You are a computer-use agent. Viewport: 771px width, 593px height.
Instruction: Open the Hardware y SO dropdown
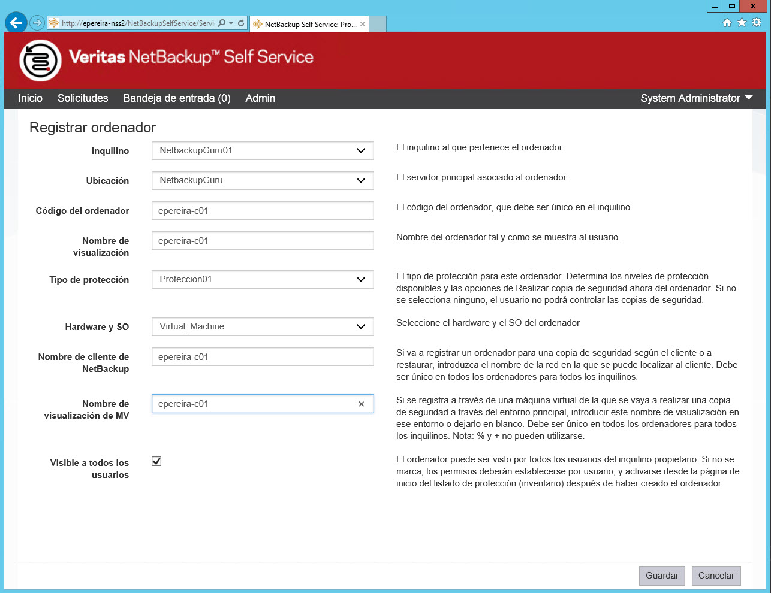click(263, 326)
